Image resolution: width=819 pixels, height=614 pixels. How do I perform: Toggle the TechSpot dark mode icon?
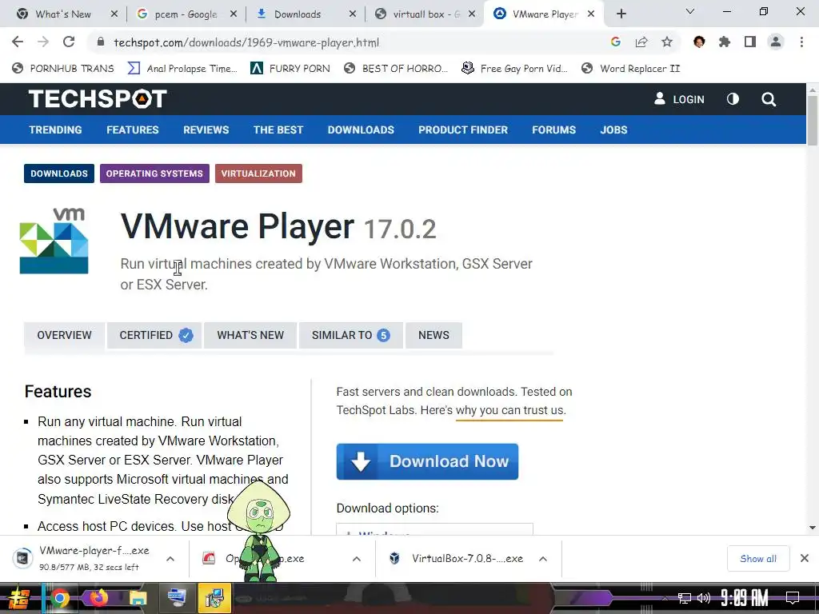733,98
